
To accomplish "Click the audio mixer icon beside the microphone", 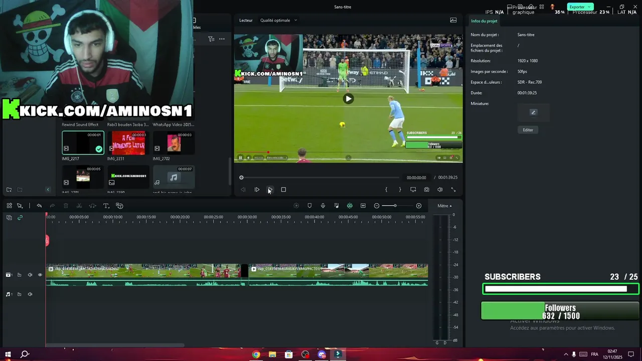I will click(337, 206).
